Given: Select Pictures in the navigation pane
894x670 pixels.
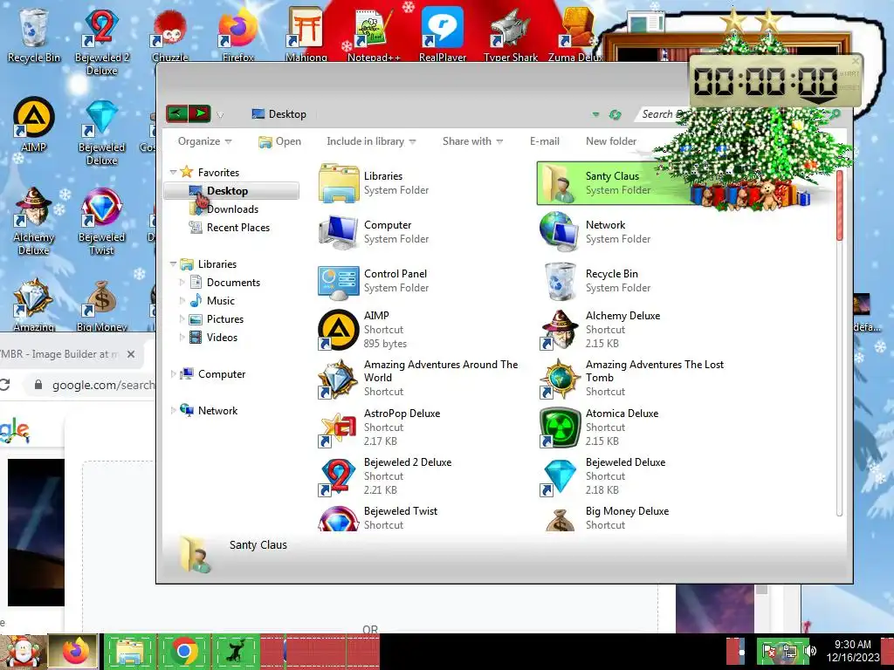Looking at the screenshot, I should (x=217, y=319).
